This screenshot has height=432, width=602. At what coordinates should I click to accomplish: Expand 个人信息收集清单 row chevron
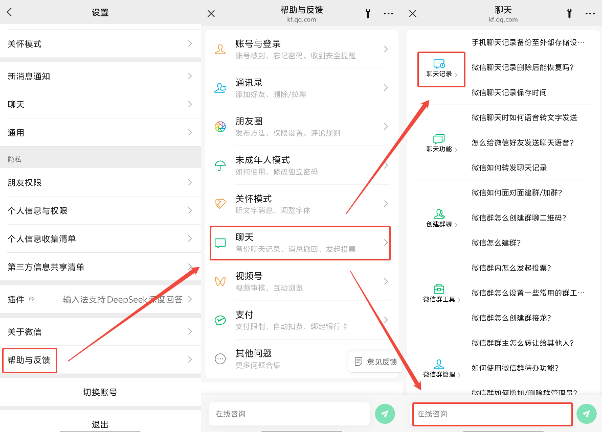point(190,239)
